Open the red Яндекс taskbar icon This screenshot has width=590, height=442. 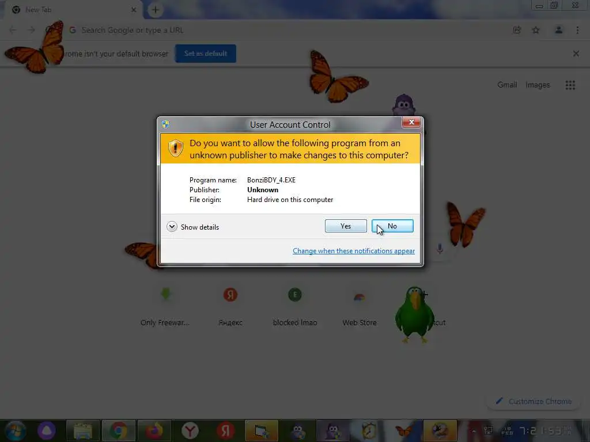pos(225,430)
